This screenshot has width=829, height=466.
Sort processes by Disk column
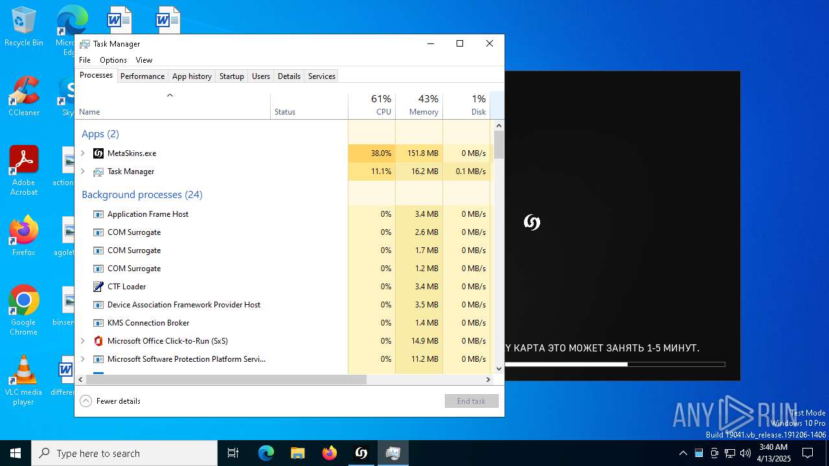[x=466, y=105]
